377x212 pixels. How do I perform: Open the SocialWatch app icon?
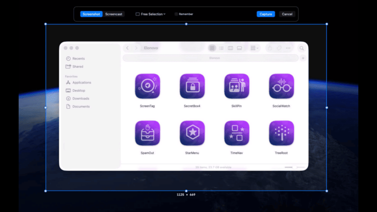(281, 86)
